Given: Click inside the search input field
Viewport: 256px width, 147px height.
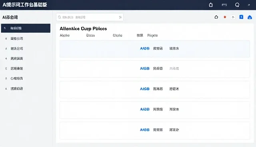Looking at the screenshot, I should pyautogui.click(x=90, y=17).
